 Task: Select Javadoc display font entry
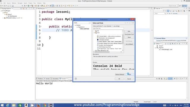pyautogui.click(x=110, y=43)
